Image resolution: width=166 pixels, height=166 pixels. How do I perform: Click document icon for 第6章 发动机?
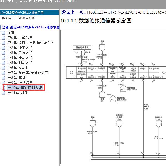[x=4, y=68]
